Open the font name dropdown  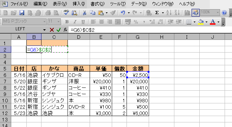pyautogui.click(x=44, y=22)
